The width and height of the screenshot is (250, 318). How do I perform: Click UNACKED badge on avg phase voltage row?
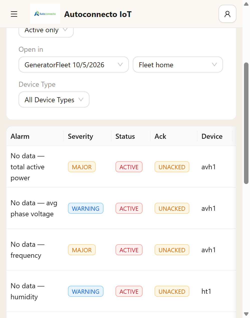172,208
